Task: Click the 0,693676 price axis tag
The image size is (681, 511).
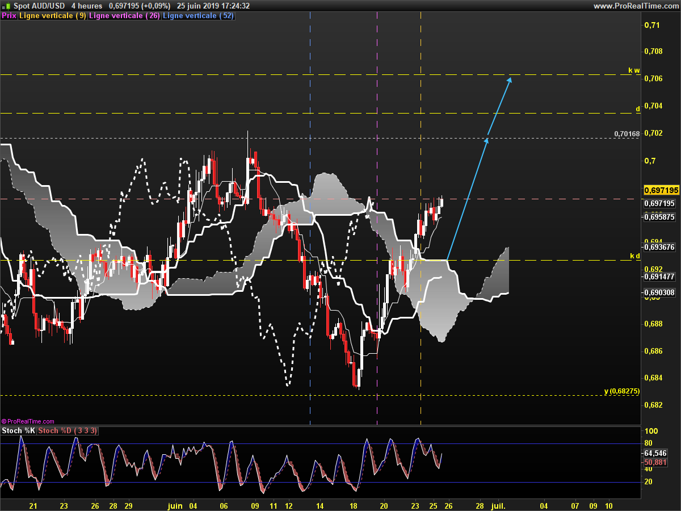Action: pyautogui.click(x=660, y=247)
